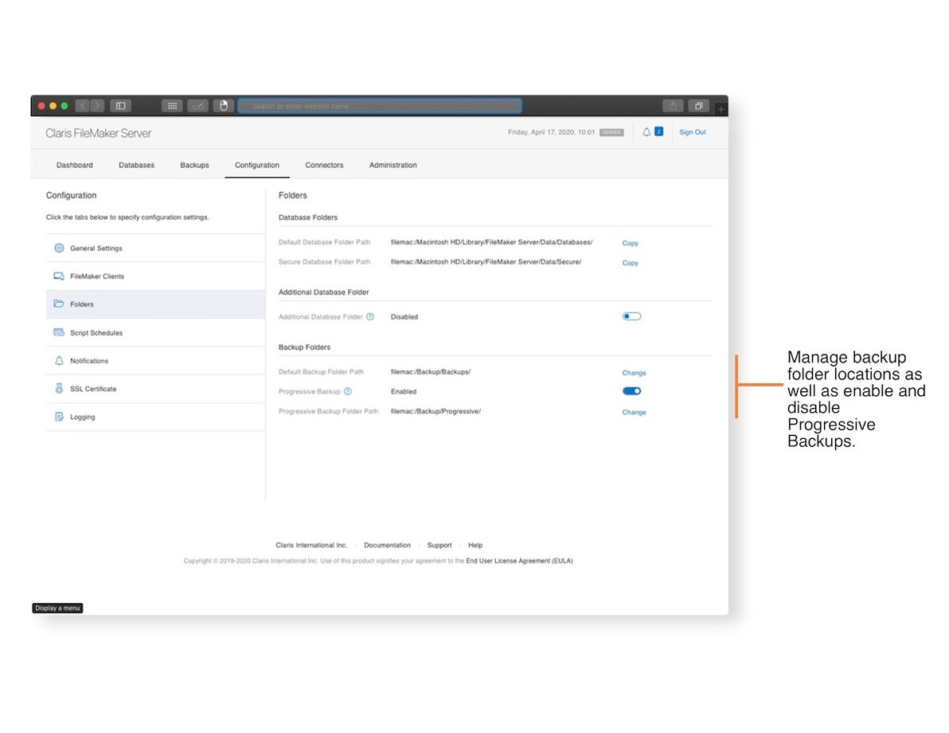Click the mouse icon in browser toolbar
The image size is (949, 733).
pos(224,106)
